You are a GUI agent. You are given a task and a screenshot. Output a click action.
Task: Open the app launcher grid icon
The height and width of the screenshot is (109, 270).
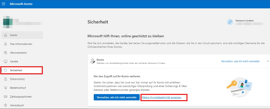(x=3, y=4)
